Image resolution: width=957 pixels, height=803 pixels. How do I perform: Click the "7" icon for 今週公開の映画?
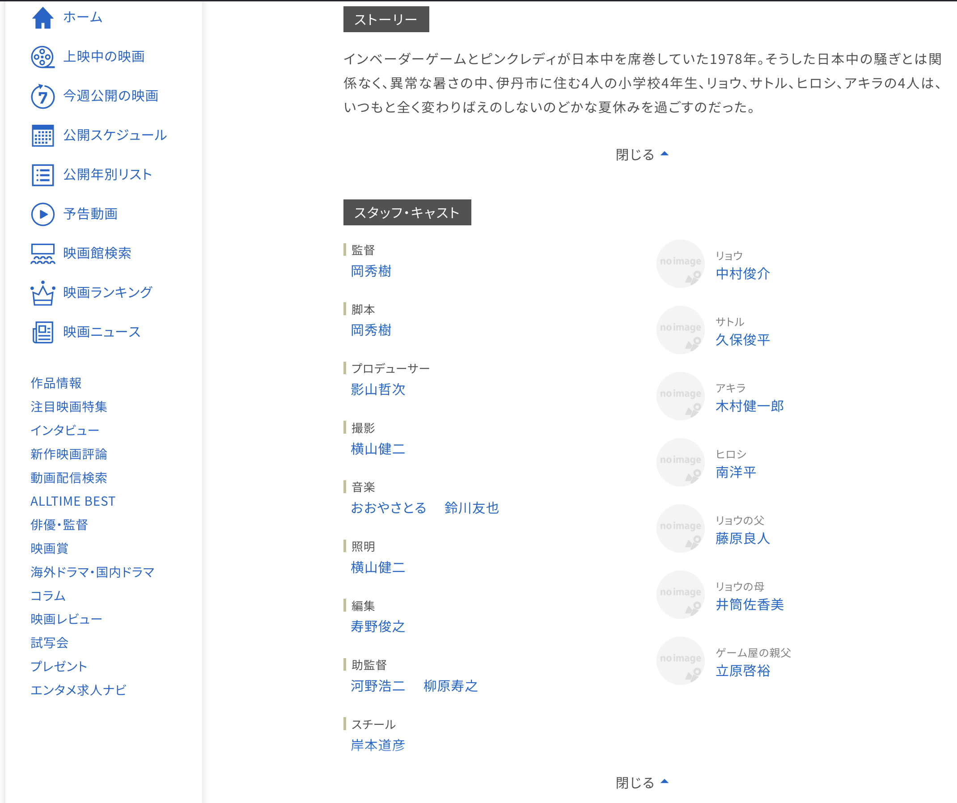[x=42, y=96]
